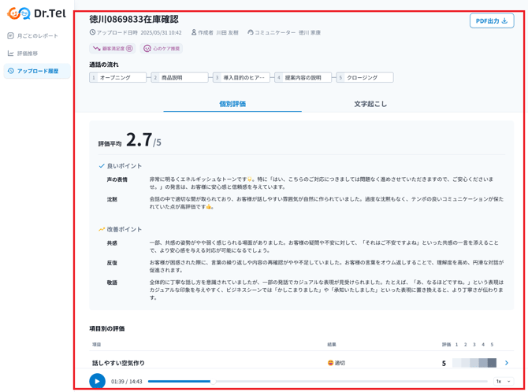The image size is (528, 392).
Task: Click the audio progress slider handle
Action: [x=213, y=381]
